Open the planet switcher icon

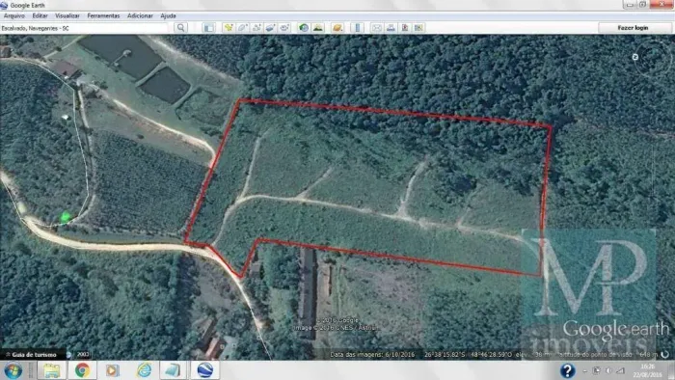coord(337,28)
